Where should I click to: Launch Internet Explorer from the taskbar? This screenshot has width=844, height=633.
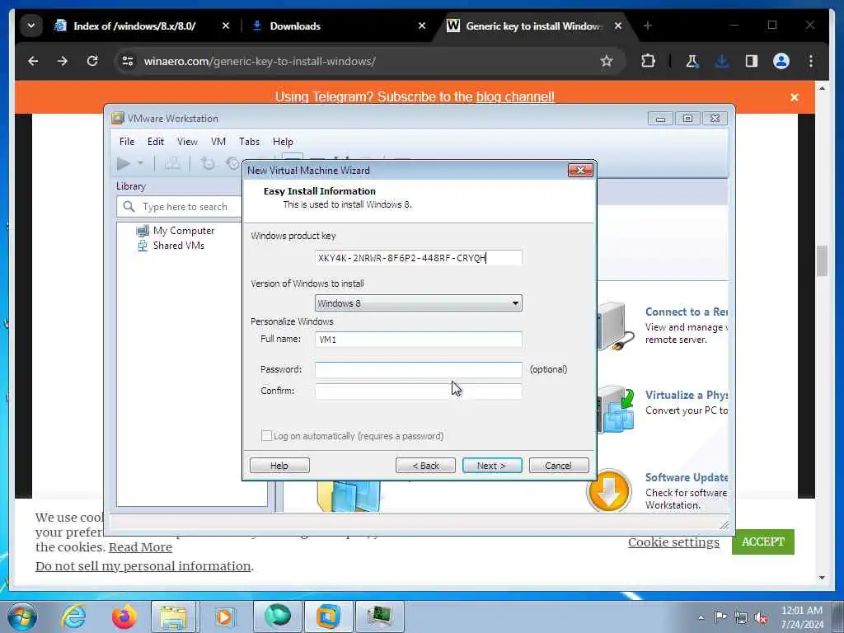coord(73,617)
